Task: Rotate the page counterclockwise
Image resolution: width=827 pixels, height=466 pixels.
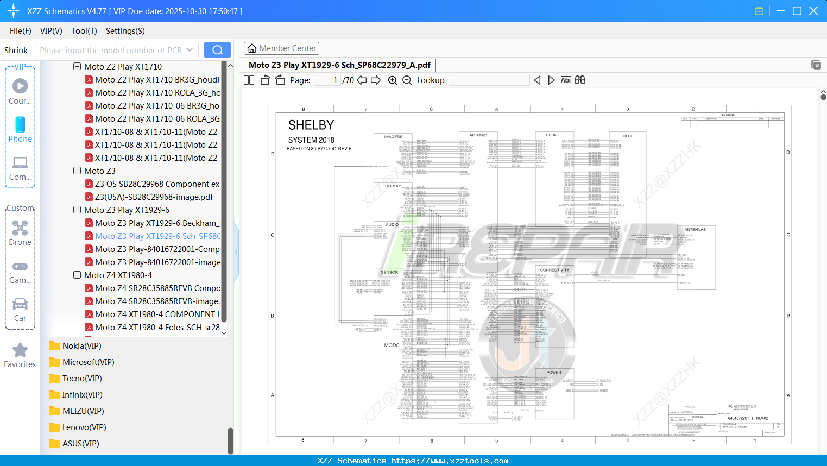Action: click(x=266, y=80)
